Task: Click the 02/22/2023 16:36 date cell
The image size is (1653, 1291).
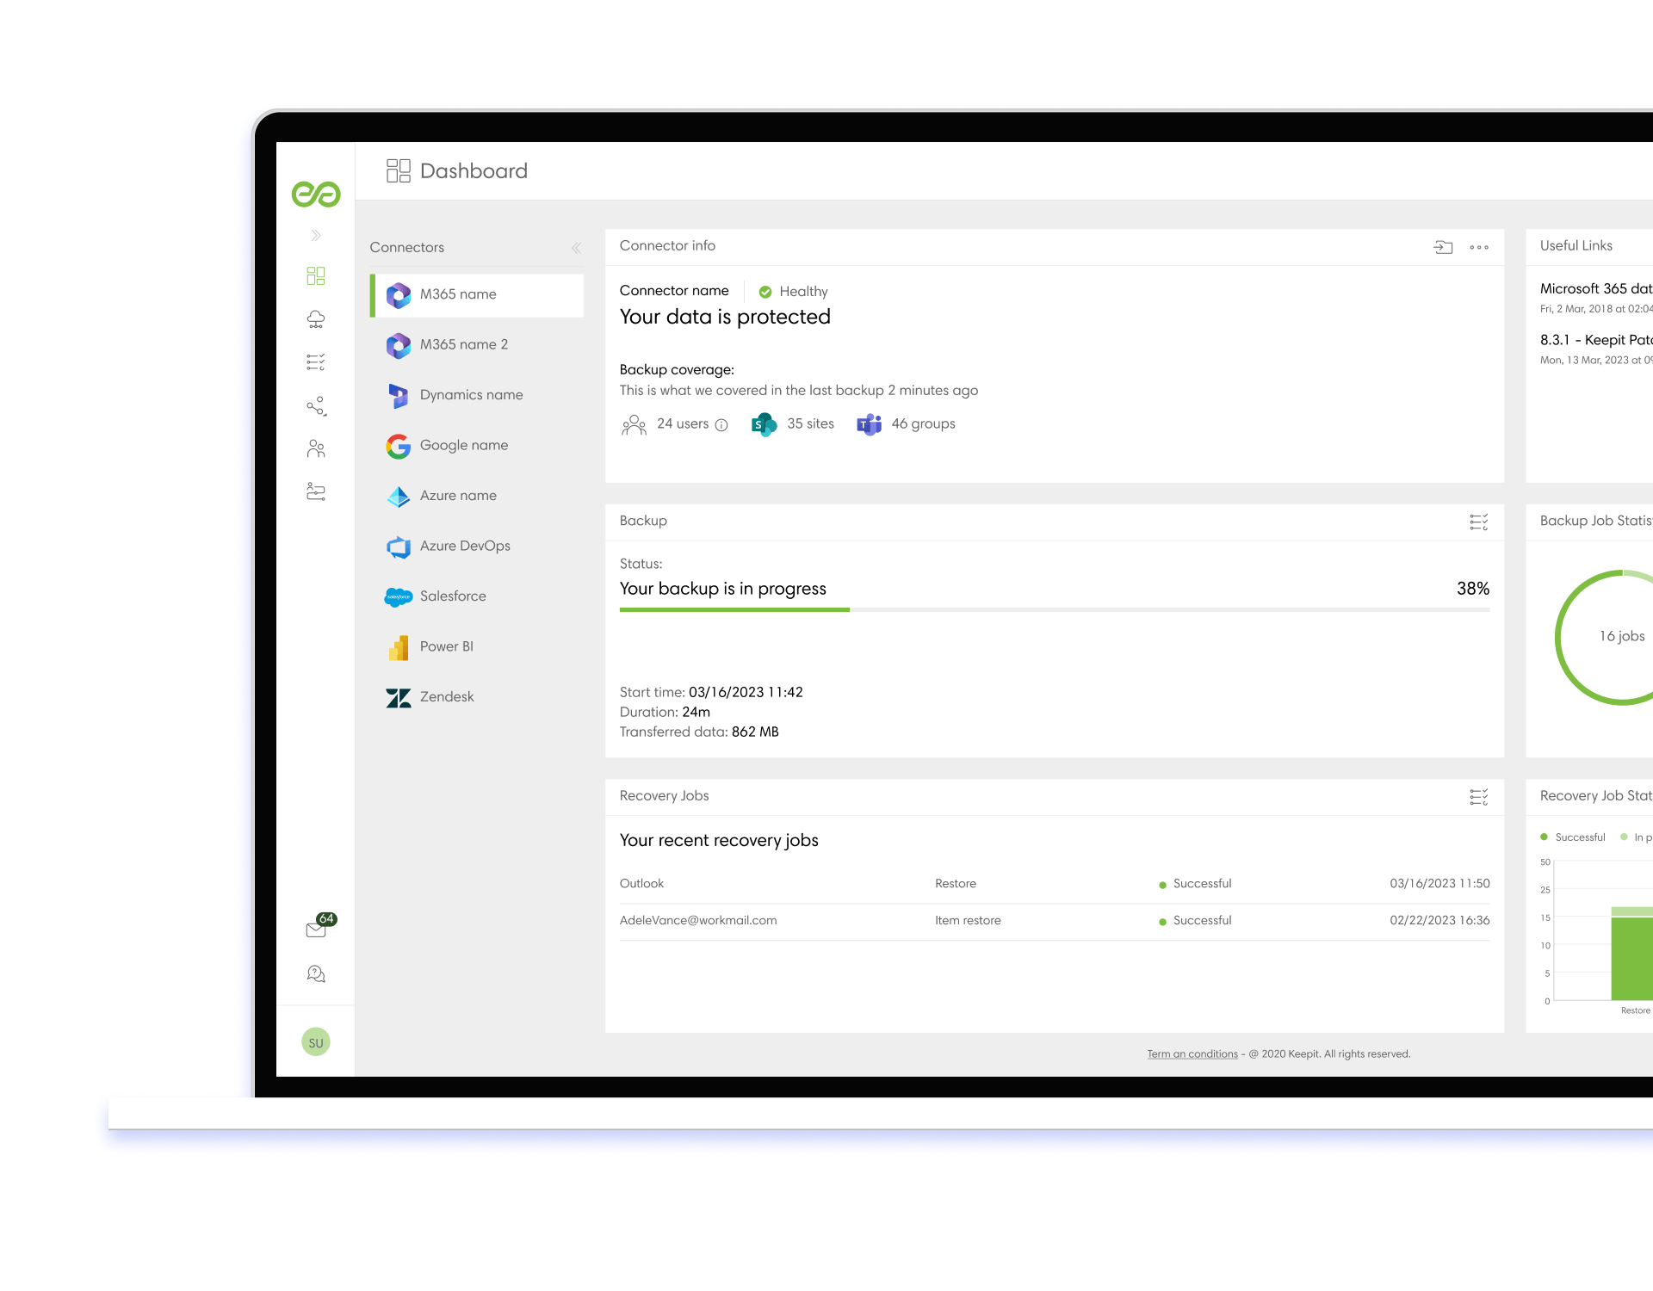Action: point(1439,921)
